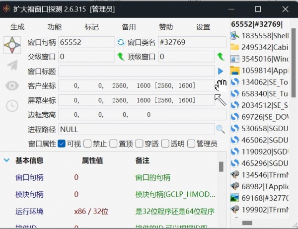
Task: Click the 窗口句柄 field containing 65552
Action: click(86, 42)
